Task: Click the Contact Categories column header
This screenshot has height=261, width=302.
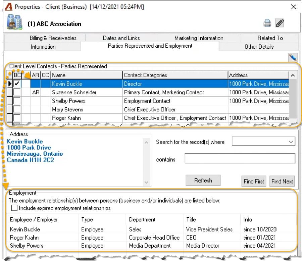Action: tap(175, 75)
